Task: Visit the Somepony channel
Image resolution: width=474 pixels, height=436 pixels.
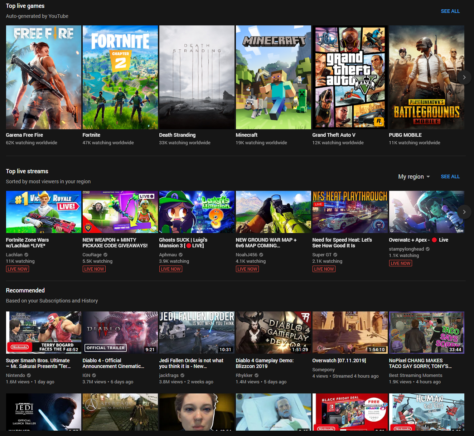Action: coord(324,370)
